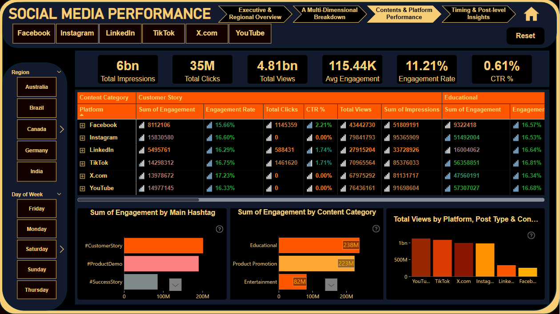Choose Friday in Day of Week slicer
The image size is (560, 314).
click(x=36, y=209)
